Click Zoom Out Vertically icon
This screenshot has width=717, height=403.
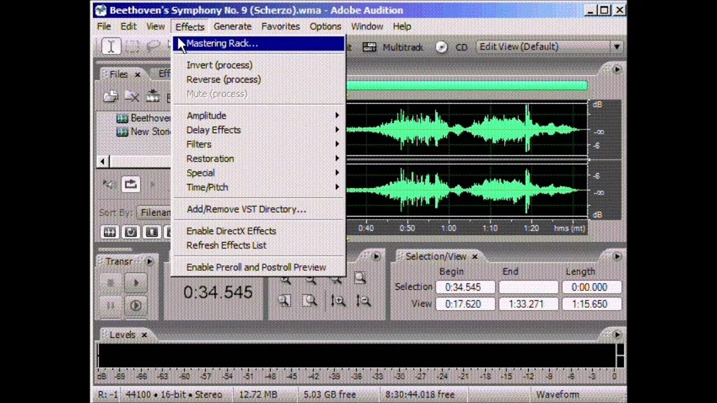tap(363, 301)
